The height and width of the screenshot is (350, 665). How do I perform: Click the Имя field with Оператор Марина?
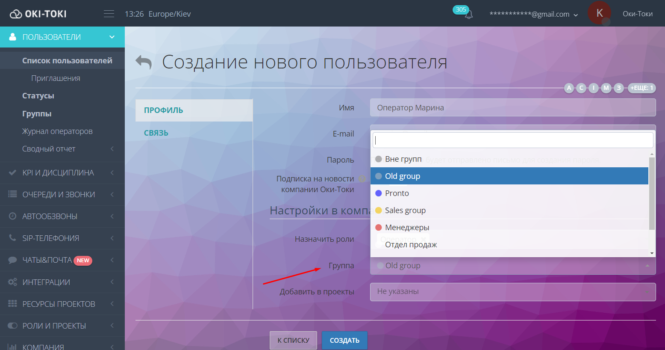pos(513,107)
